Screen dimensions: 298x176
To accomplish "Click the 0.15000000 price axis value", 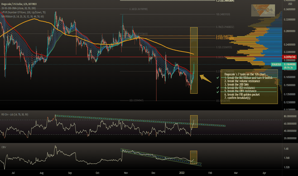I will 290,85.
